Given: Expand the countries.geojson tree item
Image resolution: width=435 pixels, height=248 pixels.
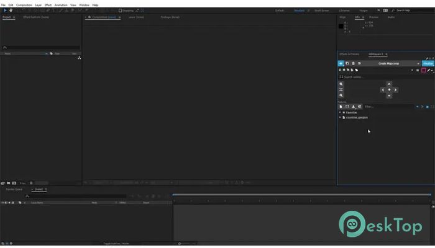Looking at the screenshot, I should pyautogui.click(x=340, y=118).
